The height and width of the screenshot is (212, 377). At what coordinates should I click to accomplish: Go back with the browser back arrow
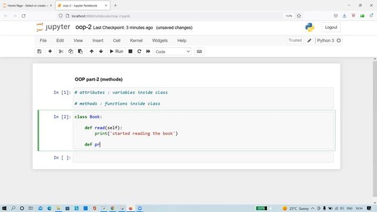click(x=6, y=16)
